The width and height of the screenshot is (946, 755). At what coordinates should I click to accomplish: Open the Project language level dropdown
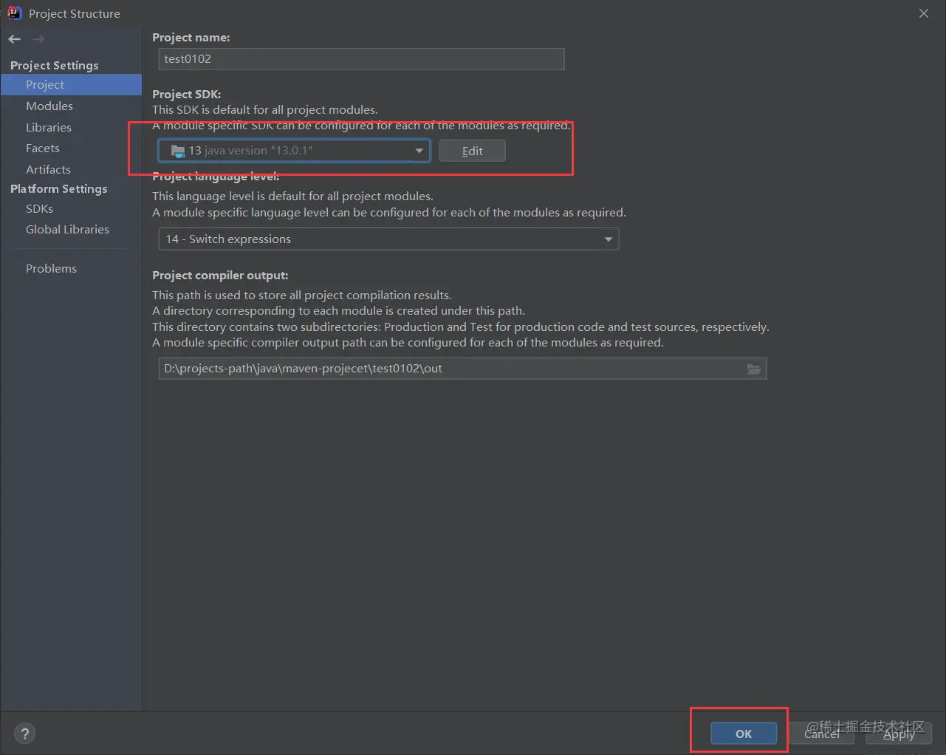coord(388,239)
